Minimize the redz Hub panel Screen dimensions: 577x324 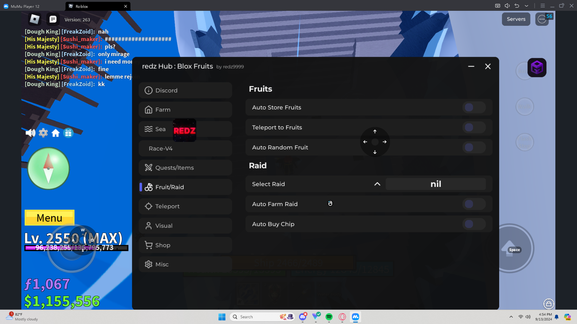pyautogui.click(x=471, y=66)
